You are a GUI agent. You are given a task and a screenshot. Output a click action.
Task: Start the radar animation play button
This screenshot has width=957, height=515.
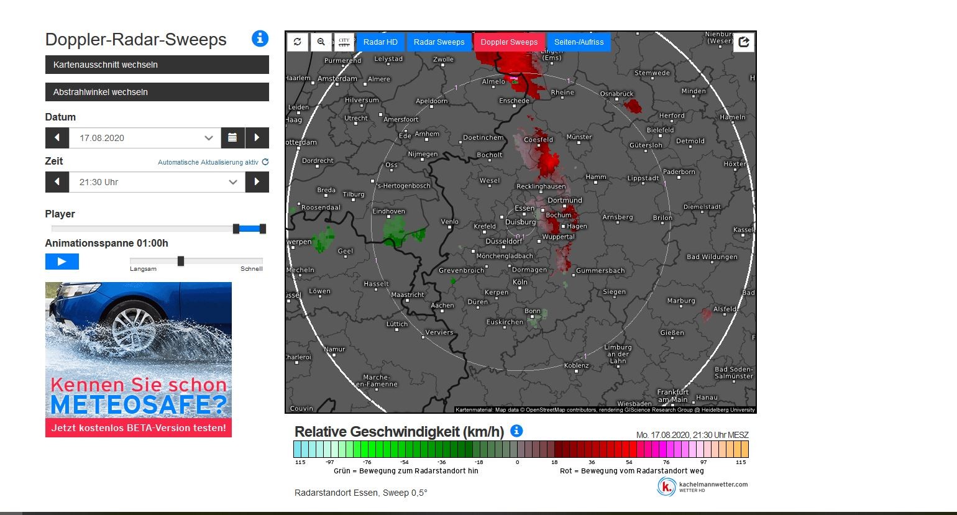pos(62,262)
